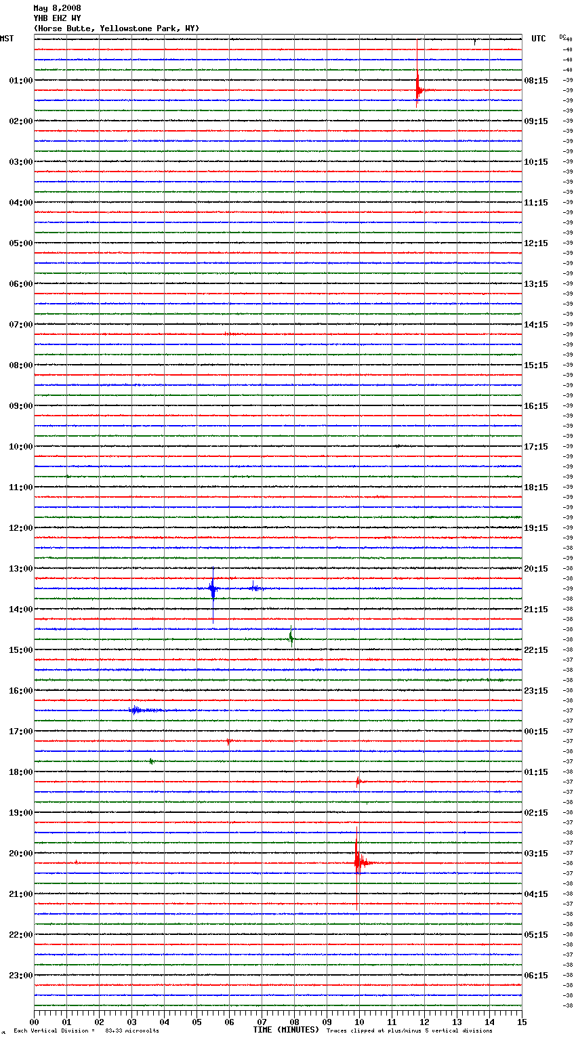Viewport: 576px width, 1040px height.
Task: Click the 'MST' column header
Action: [x=7, y=39]
